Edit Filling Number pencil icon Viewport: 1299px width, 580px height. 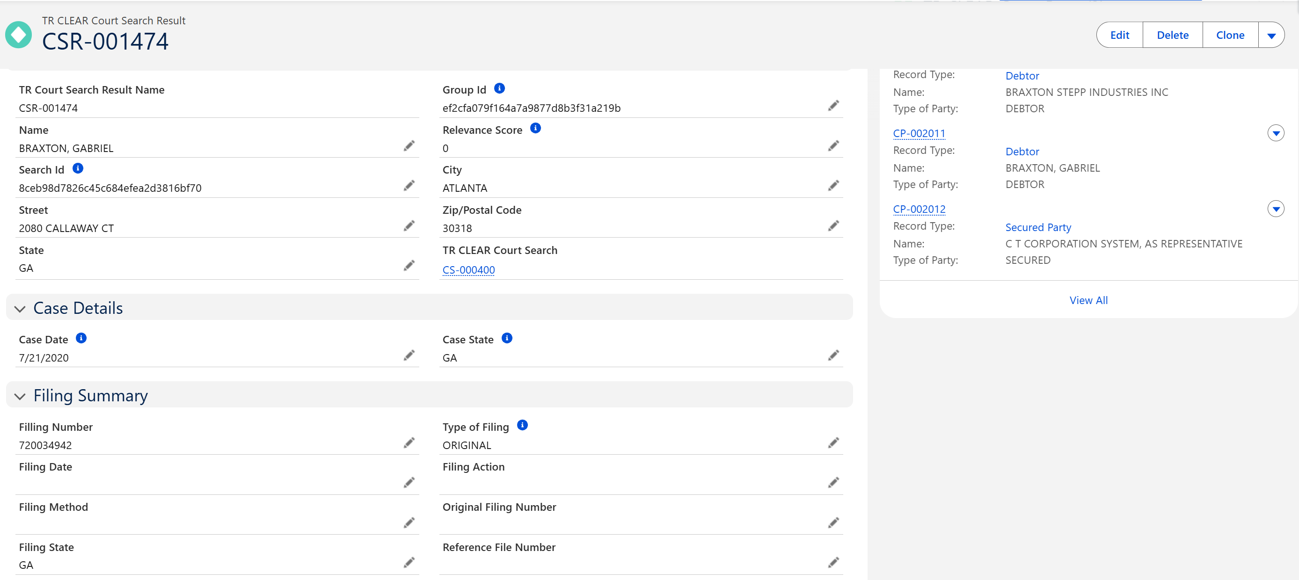click(x=409, y=442)
